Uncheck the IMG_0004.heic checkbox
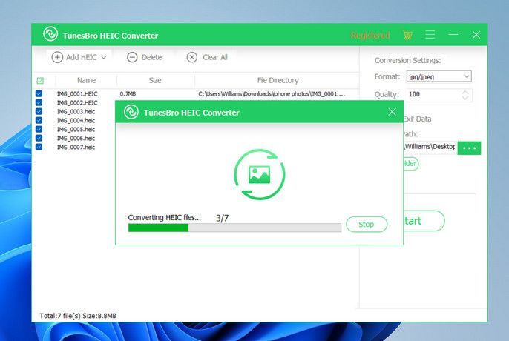This screenshot has width=509, height=341. [39, 120]
